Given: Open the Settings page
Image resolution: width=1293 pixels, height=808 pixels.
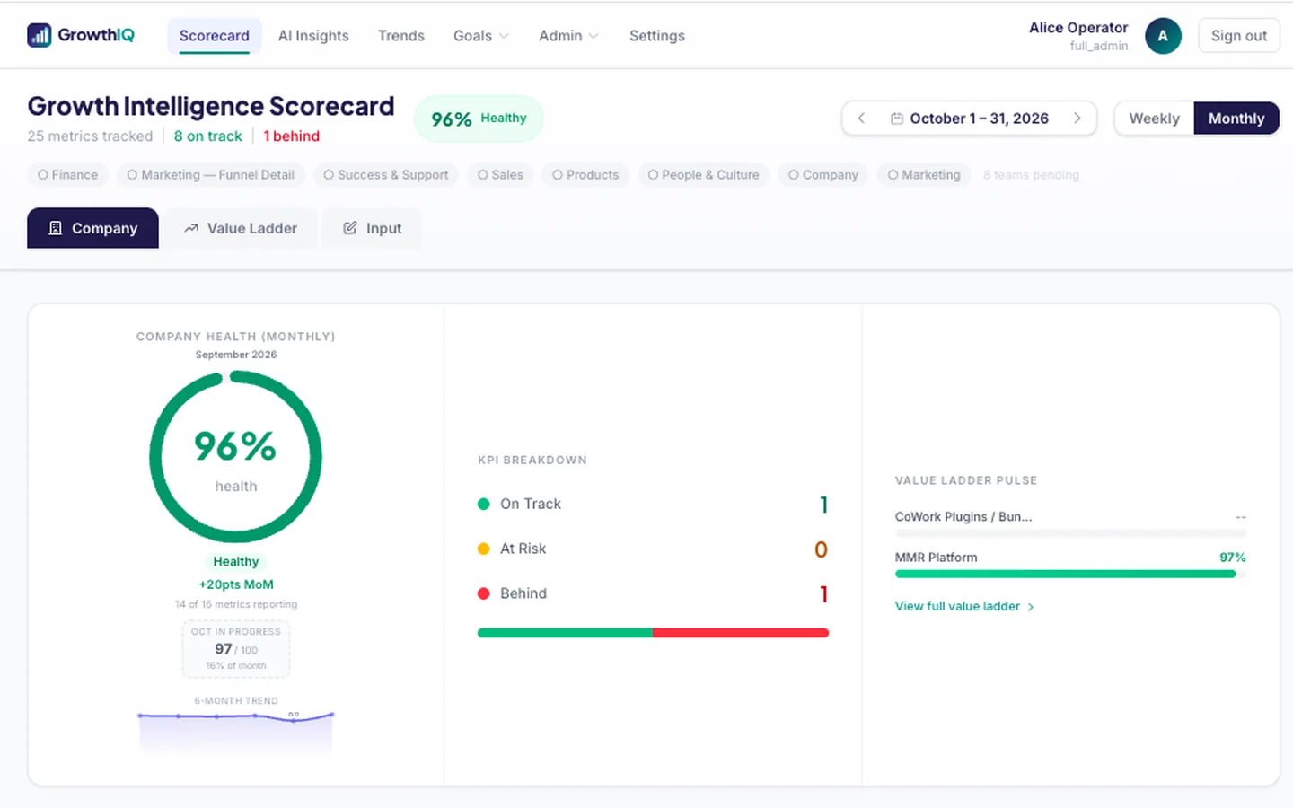Looking at the screenshot, I should pyautogui.click(x=656, y=36).
